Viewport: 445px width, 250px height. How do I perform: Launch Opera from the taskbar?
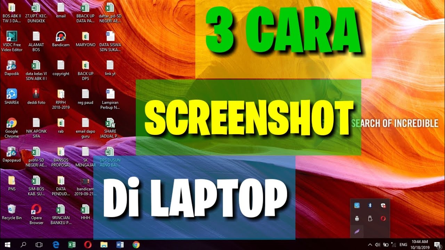(88, 244)
